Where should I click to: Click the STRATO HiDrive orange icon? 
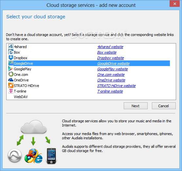click(x=11, y=85)
